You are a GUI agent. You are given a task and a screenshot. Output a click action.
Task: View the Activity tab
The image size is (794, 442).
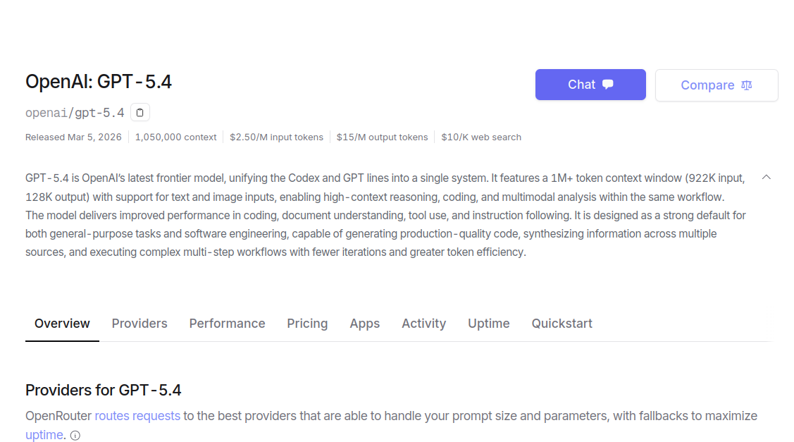(x=423, y=324)
